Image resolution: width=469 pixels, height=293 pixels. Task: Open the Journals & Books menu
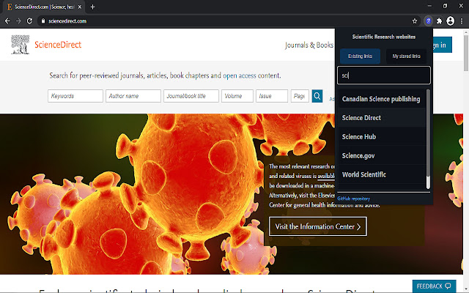pyautogui.click(x=309, y=45)
